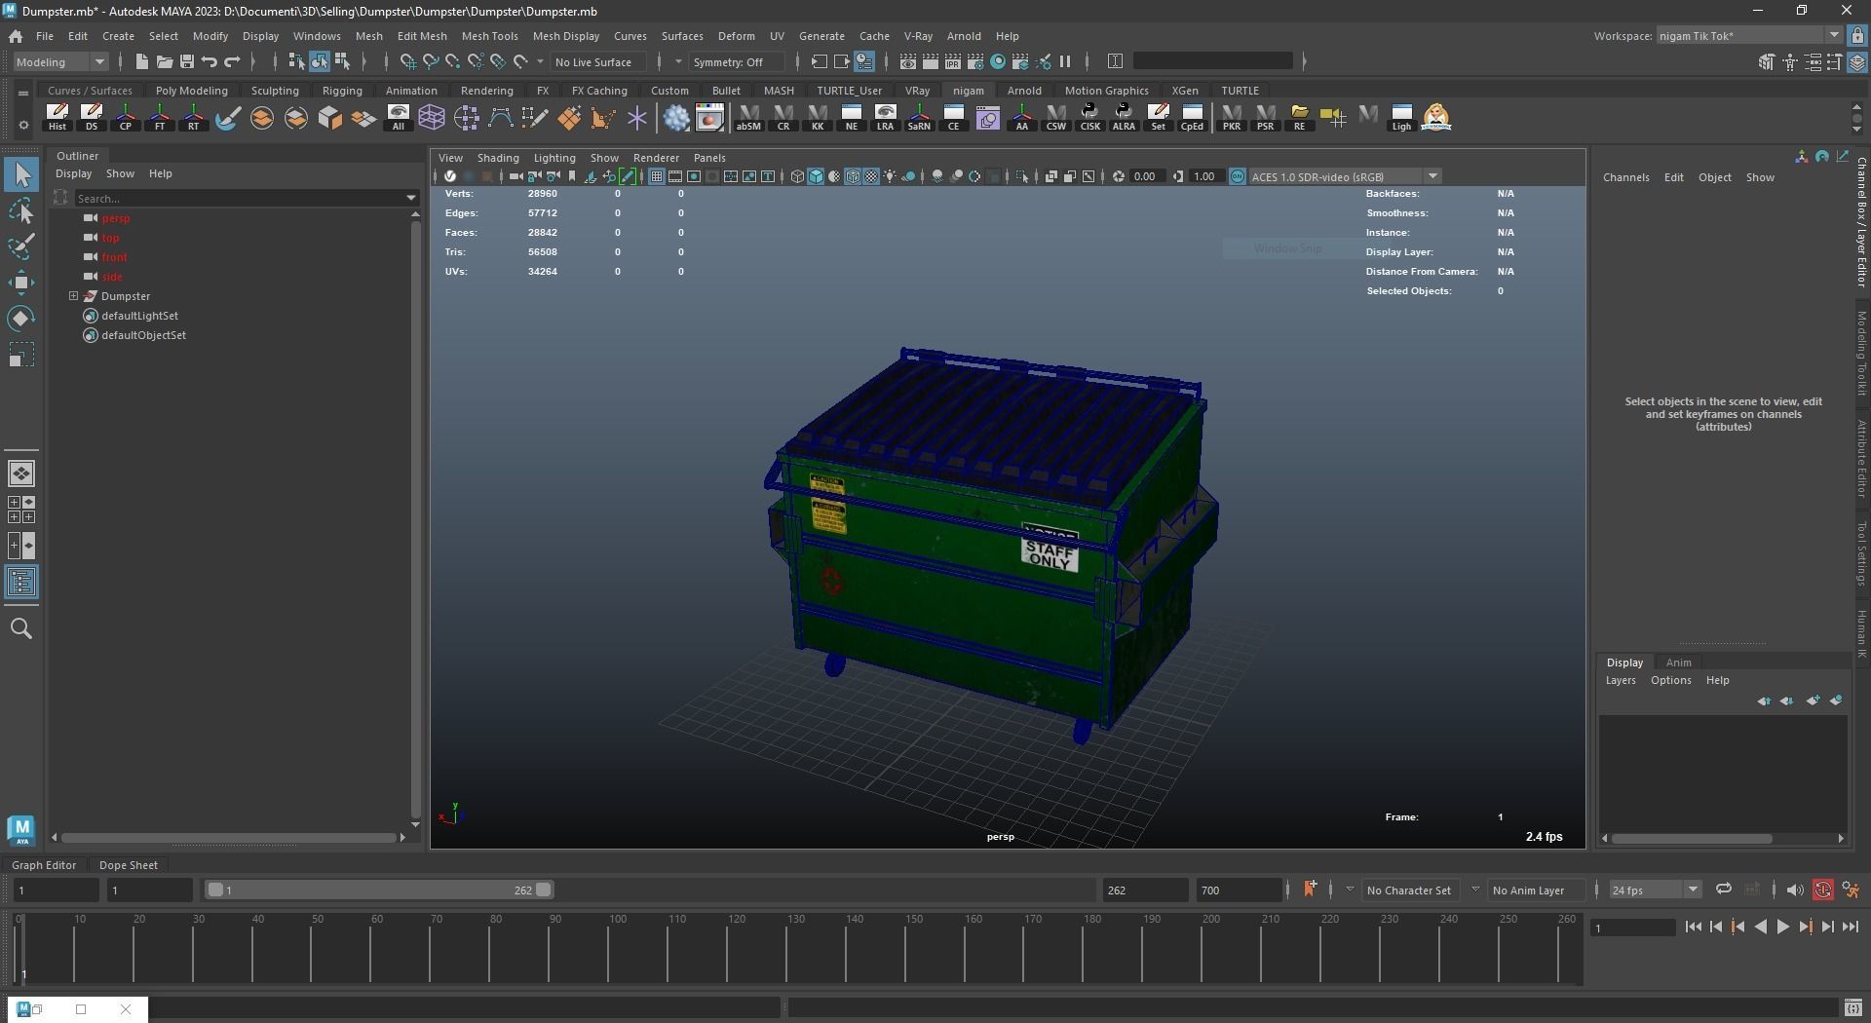
Task: Toggle the viewport grid display
Action: click(x=657, y=176)
